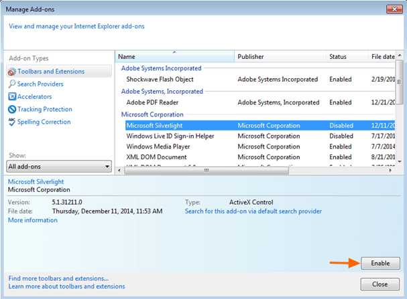This screenshot has height=299, width=407.
Task: Click the version value 5.1.31211.0
Action: point(67,202)
